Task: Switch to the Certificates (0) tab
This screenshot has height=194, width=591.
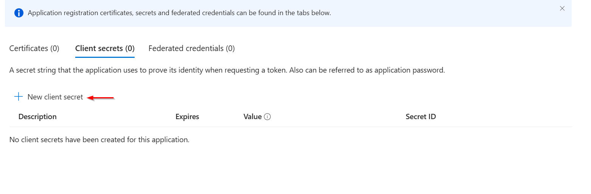Action: [34, 48]
